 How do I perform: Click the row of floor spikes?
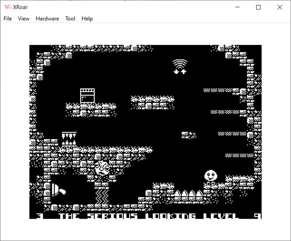click(x=189, y=195)
